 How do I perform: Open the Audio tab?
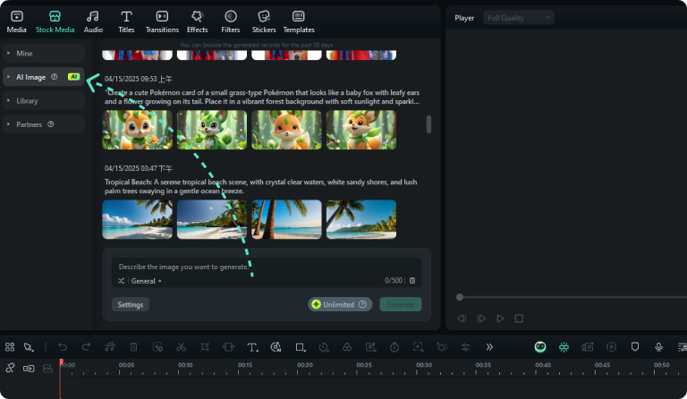pos(93,21)
